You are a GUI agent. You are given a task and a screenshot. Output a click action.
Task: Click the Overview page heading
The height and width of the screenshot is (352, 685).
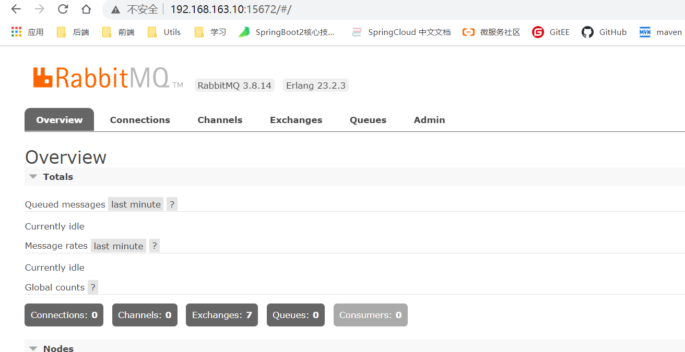[x=66, y=157]
